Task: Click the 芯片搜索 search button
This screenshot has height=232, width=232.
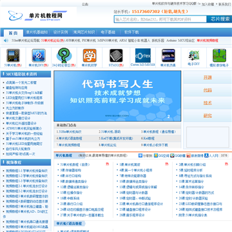Action: 219,19
